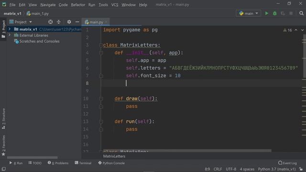This screenshot has height=172, width=306.
Task: Open the Refactor menu
Action: tap(78, 5)
